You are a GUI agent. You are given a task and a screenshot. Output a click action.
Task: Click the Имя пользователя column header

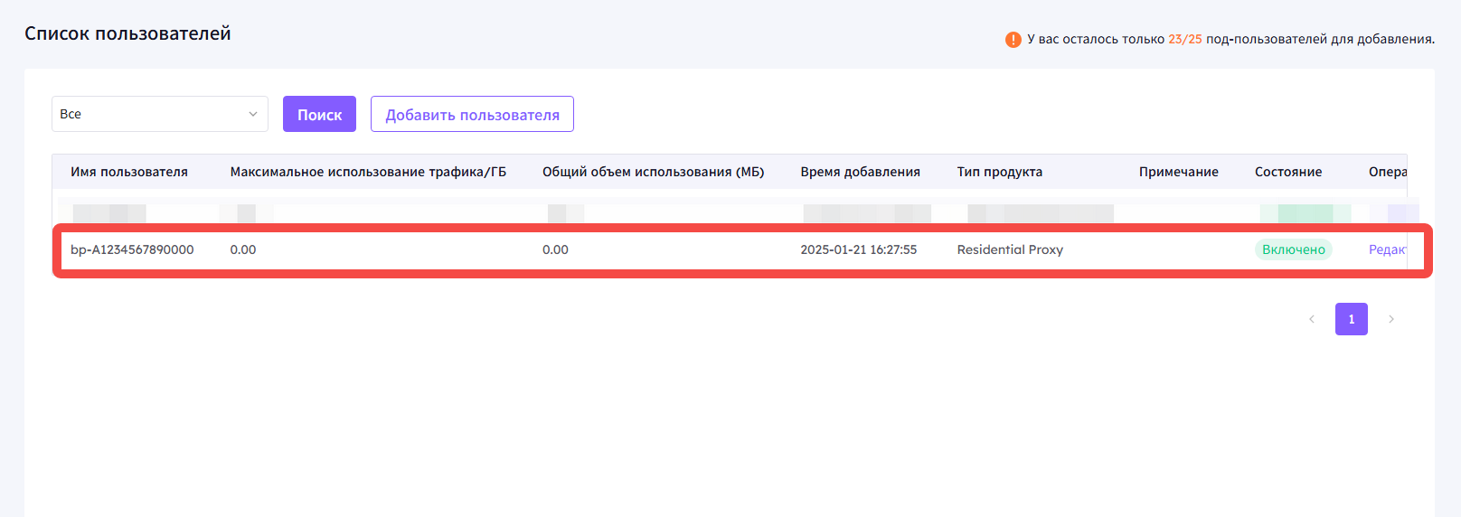pyautogui.click(x=129, y=172)
